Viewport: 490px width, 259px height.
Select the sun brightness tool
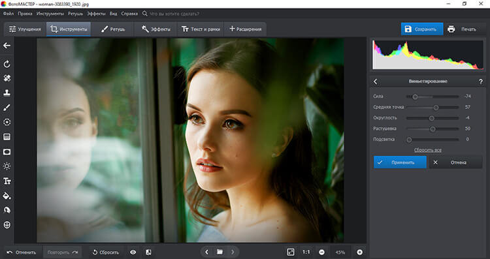tap(7, 166)
